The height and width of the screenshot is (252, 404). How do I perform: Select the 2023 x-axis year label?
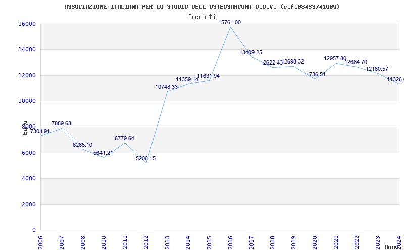(378, 242)
